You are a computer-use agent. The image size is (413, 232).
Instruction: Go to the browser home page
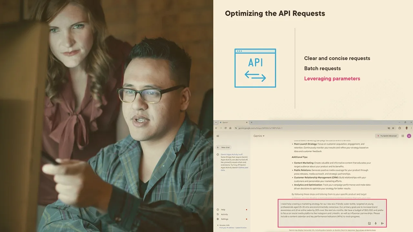point(230,128)
